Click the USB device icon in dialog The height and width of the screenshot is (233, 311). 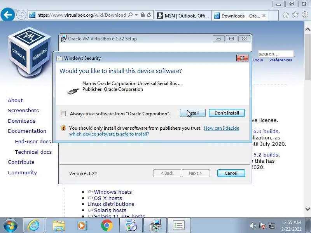click(73, 91)
